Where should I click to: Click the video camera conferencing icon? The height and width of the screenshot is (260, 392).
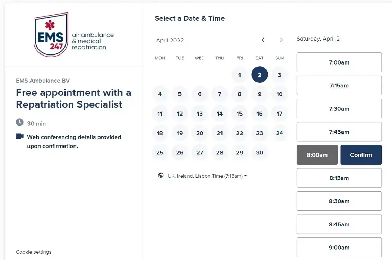click(x=20, y=136)
